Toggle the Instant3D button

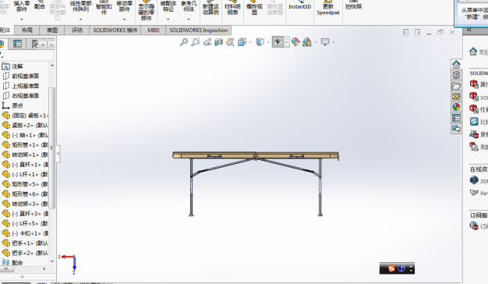point(299,5)
